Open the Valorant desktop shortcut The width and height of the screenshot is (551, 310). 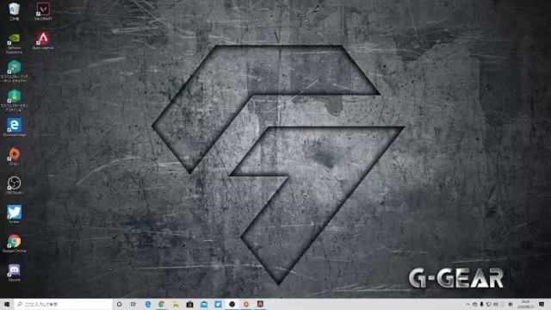tap(43, 11)
